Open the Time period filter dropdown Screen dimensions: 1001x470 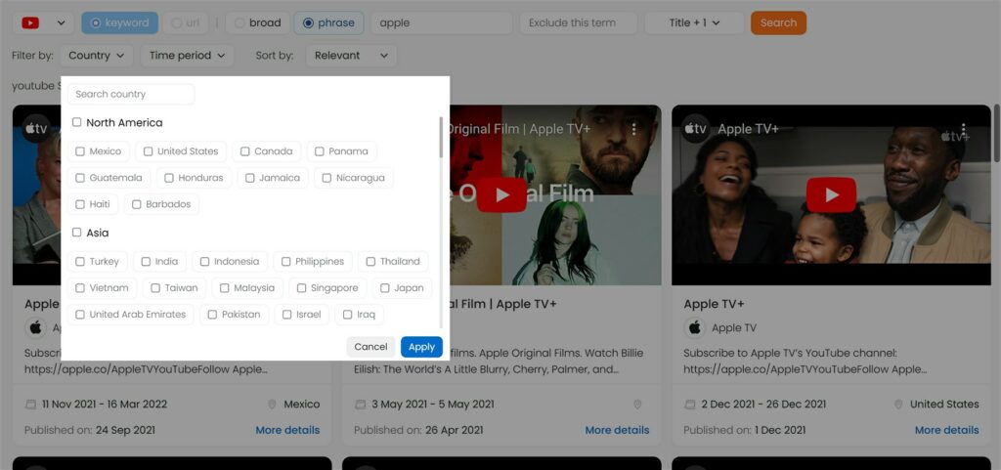point(187,56)
